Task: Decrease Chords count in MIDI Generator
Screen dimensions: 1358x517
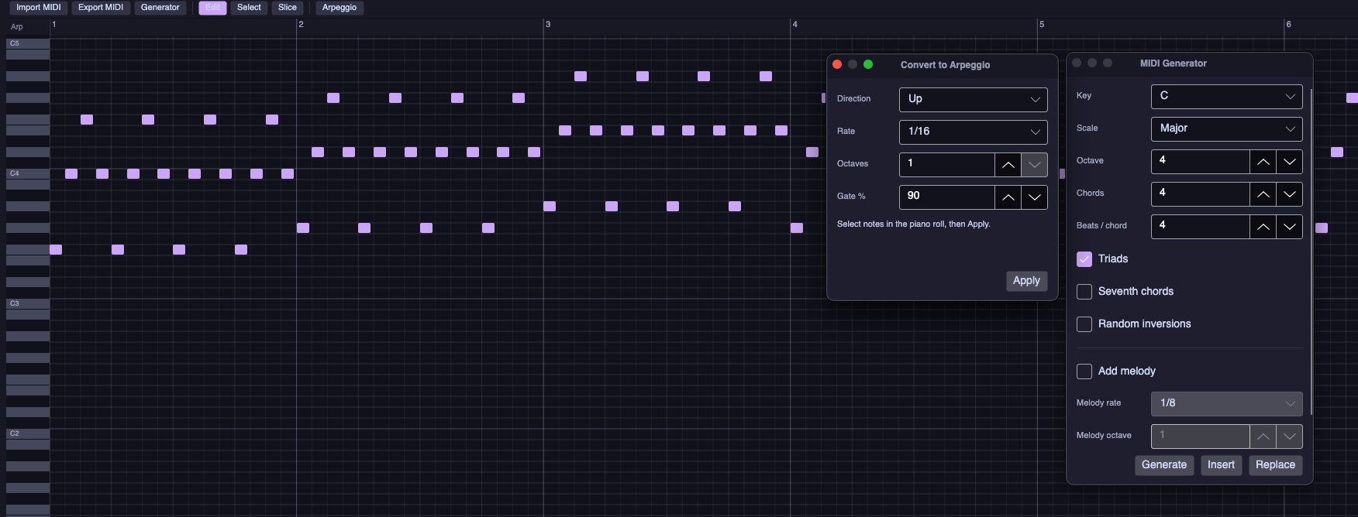Action: 1289,194
